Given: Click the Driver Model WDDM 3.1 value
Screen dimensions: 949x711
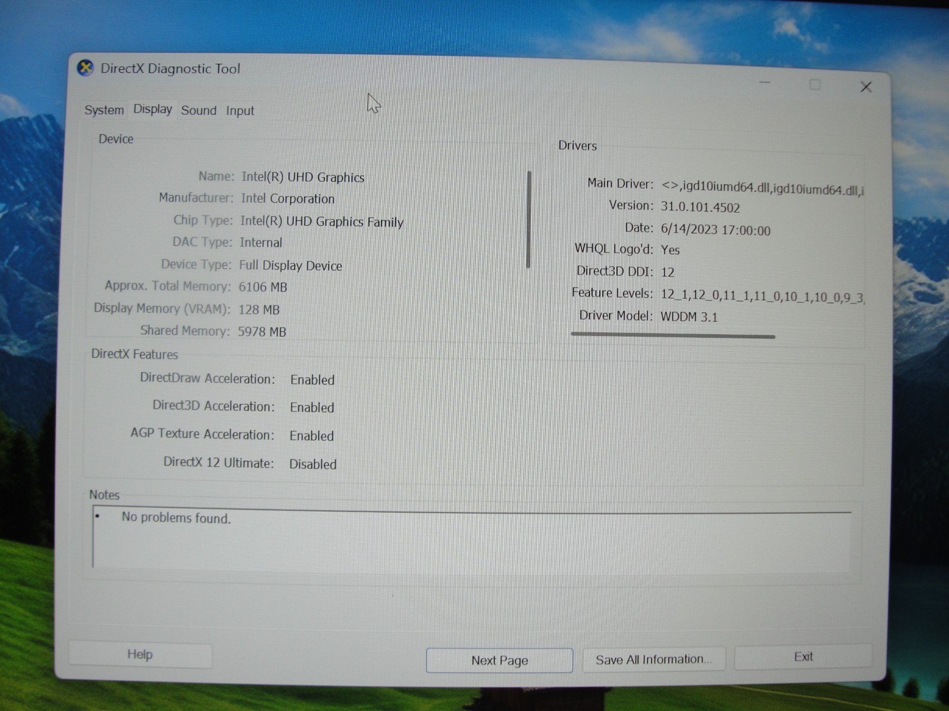Looking at the screenshot, I should [x=689, y=316].
